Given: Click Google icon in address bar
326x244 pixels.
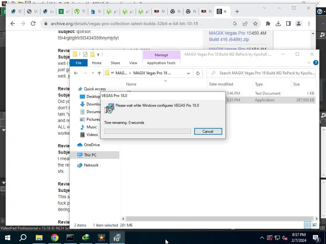Looking at the screenshot, I should pos(235,24).
